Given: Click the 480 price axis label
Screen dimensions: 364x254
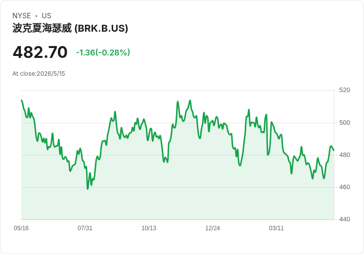Looking at the screenshot, I should (x=345, y=155).
